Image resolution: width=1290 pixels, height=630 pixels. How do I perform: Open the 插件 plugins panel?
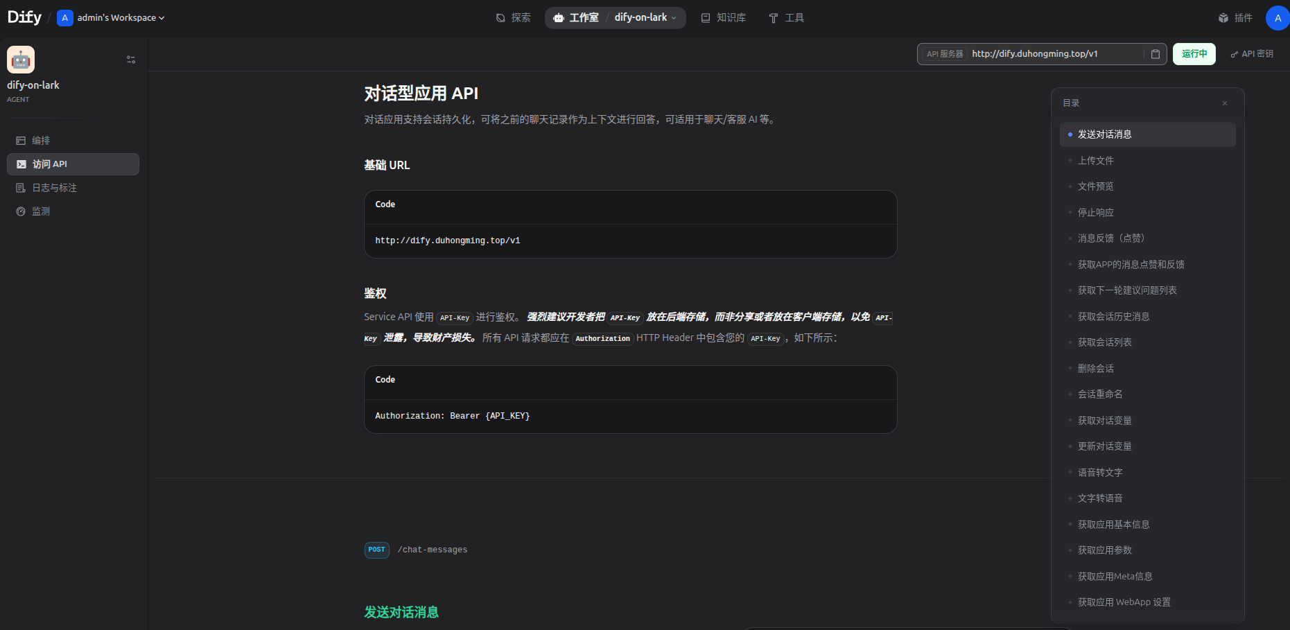pyautogui.click(x=1236, y=17)
